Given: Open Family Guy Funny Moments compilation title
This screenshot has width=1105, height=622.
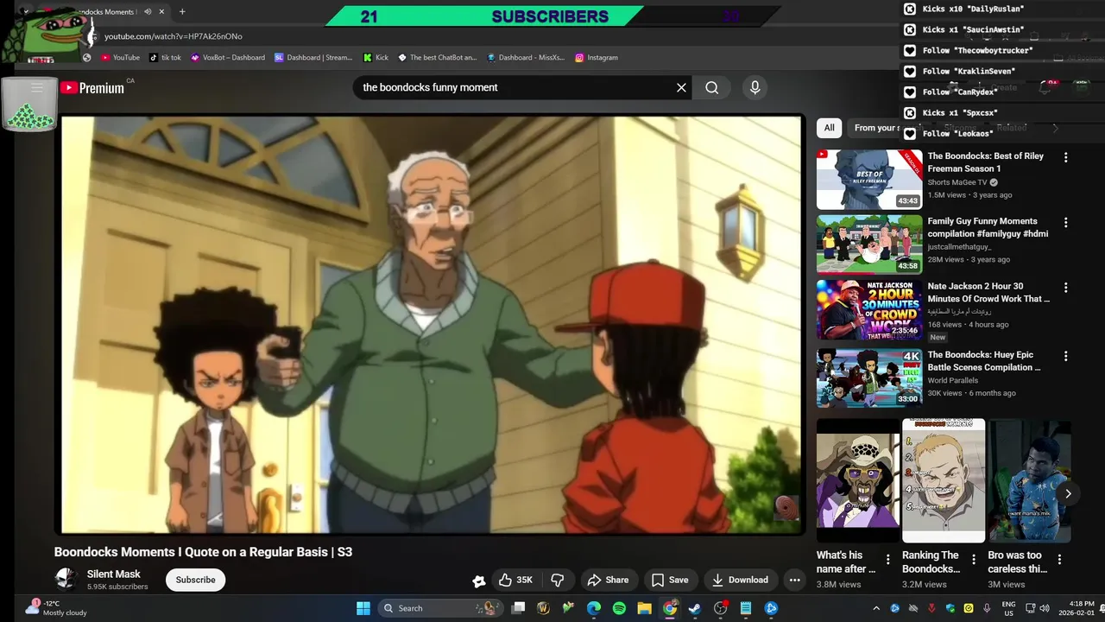Looking at the screenshot, I should 988,227.
